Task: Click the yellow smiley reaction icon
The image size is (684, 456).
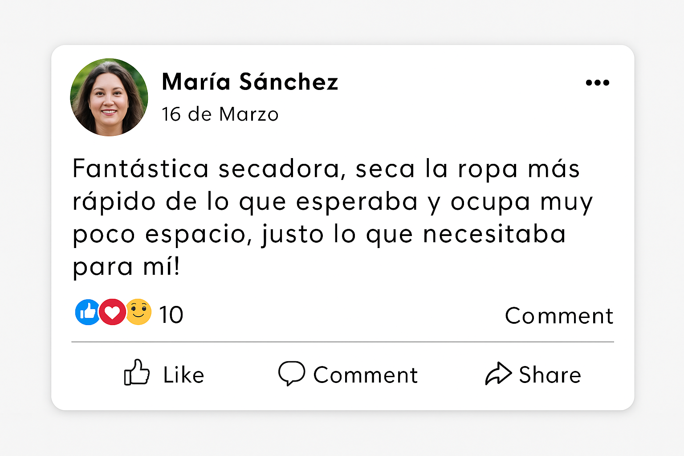Action: (138, 312)
